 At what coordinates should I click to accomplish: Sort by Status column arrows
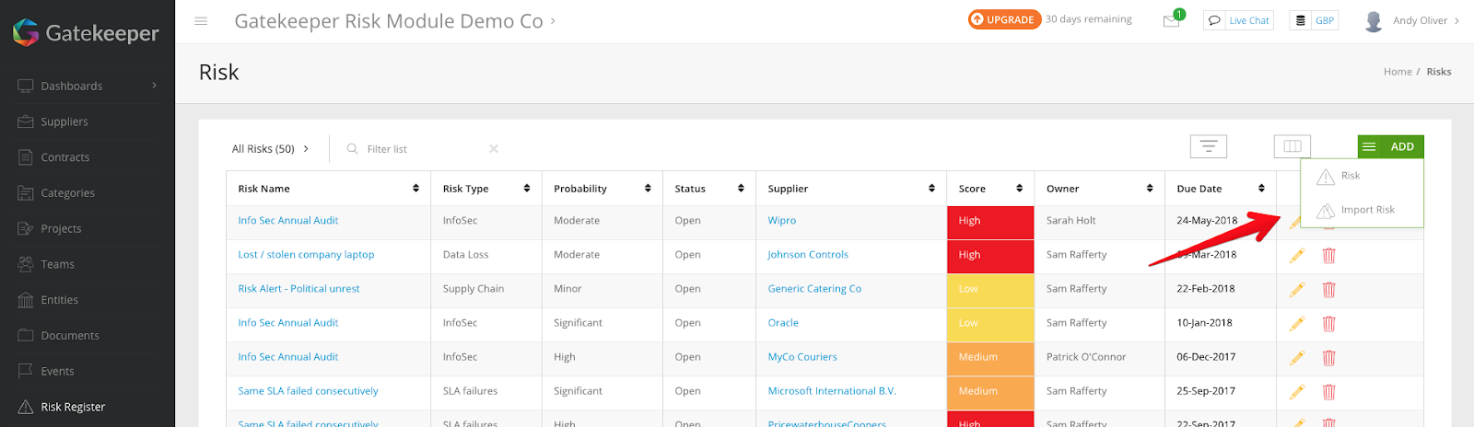coord(741,189)
